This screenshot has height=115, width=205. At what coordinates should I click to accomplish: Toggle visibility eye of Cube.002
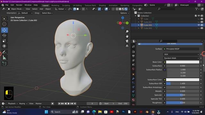(x=199, y=25)
